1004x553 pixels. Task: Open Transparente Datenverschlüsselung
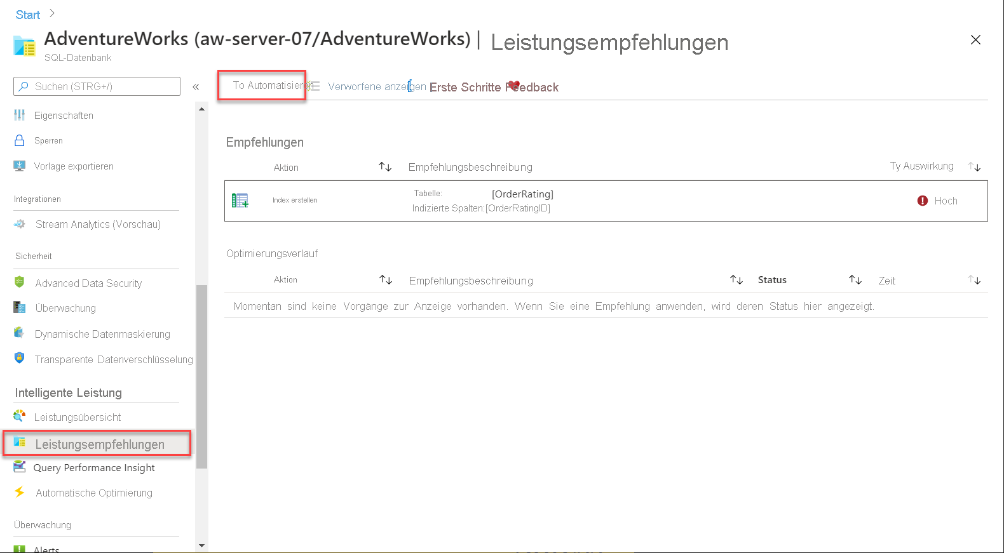(114, 359)
